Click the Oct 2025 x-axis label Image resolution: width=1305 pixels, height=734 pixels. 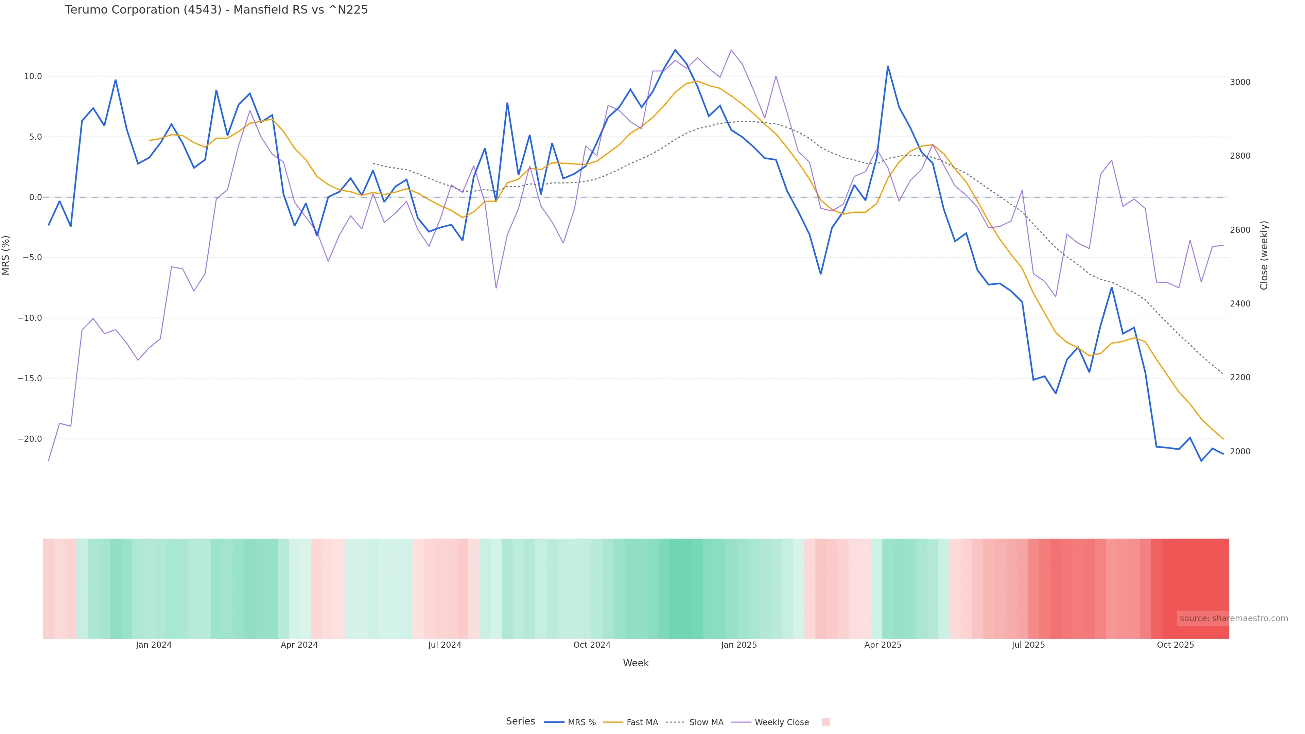pos(1175,645)
